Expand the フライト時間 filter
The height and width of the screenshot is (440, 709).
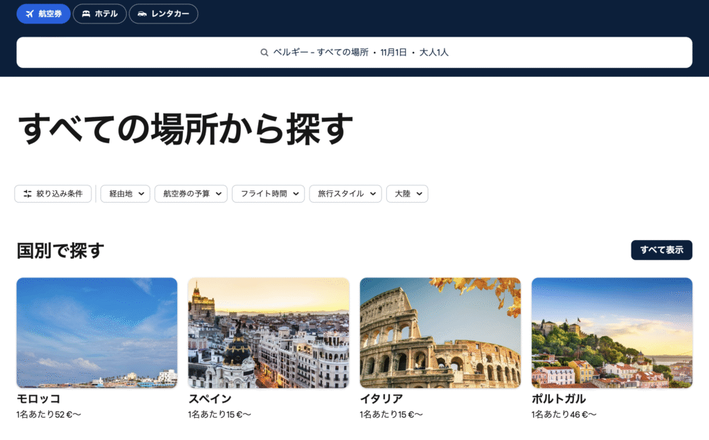click(x=268, y=194)
